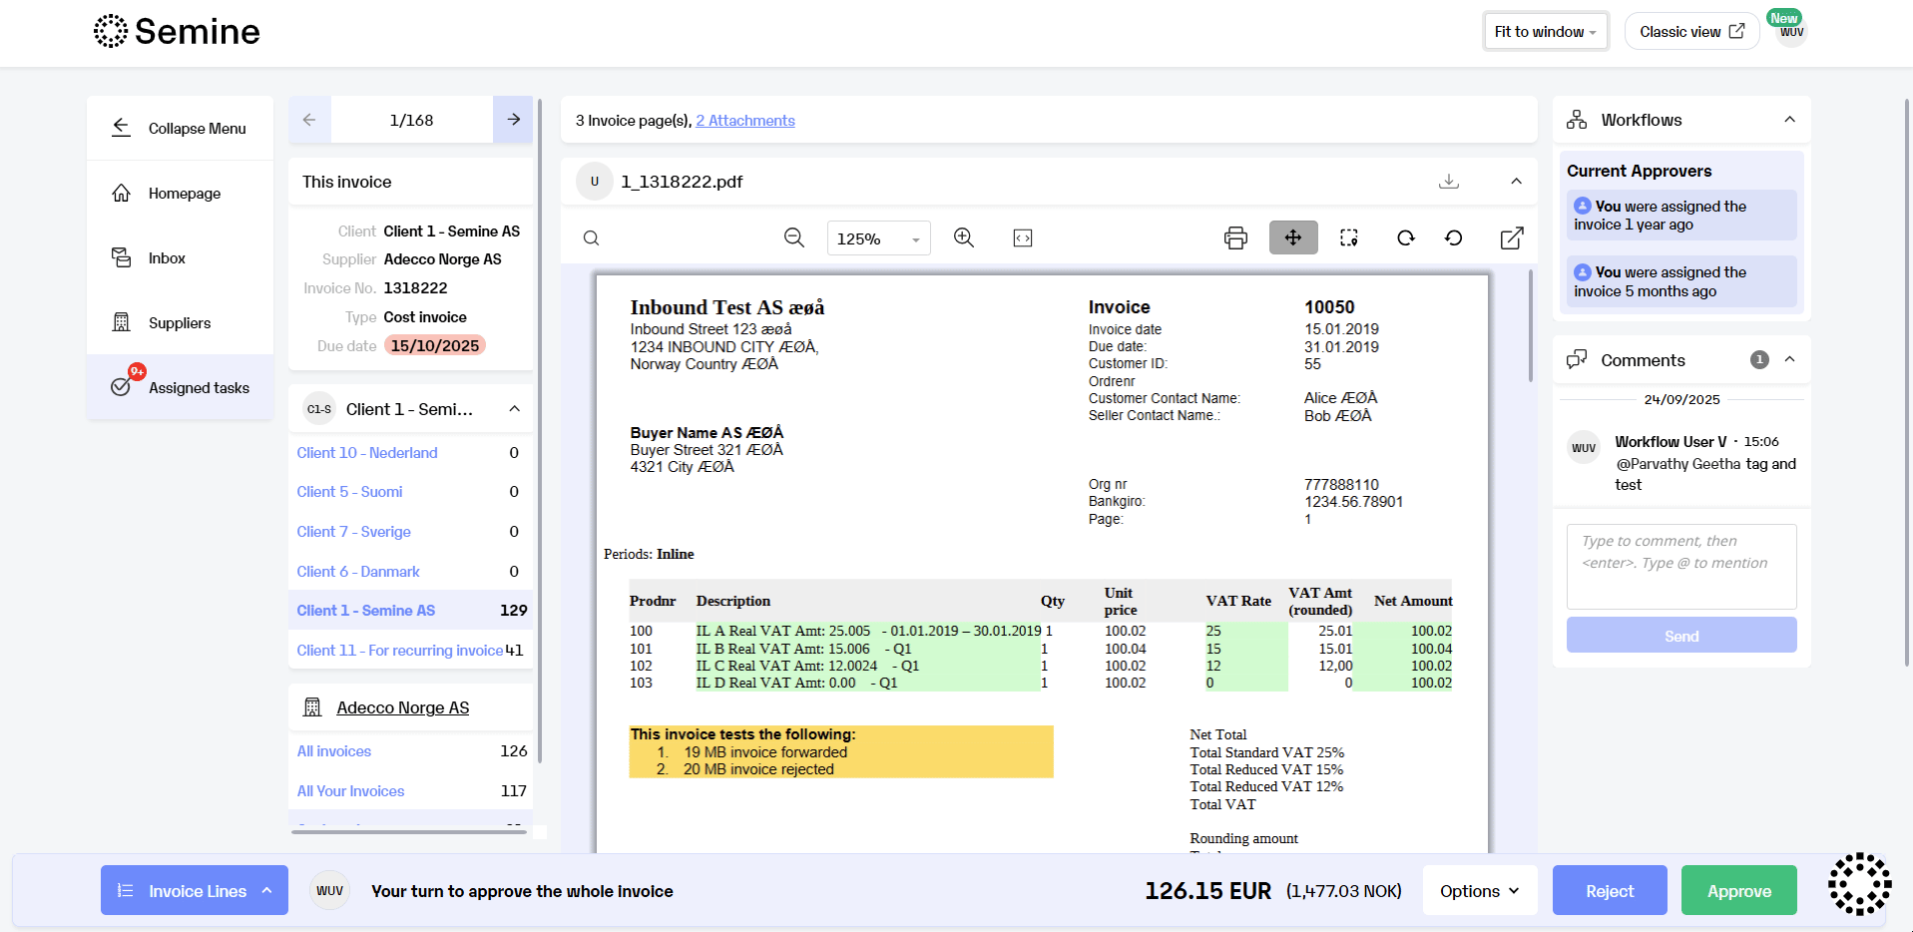This screenshot has height=932, width=1913.
Task: Open the Inbox section
Action: (x=165, y=257)
